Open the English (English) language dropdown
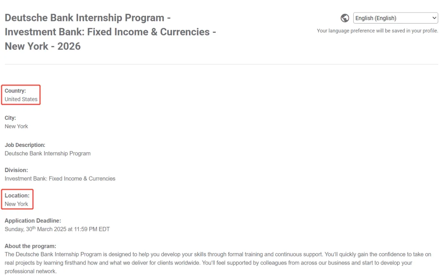This screenshot has width=439, height=278. (396, 18)
